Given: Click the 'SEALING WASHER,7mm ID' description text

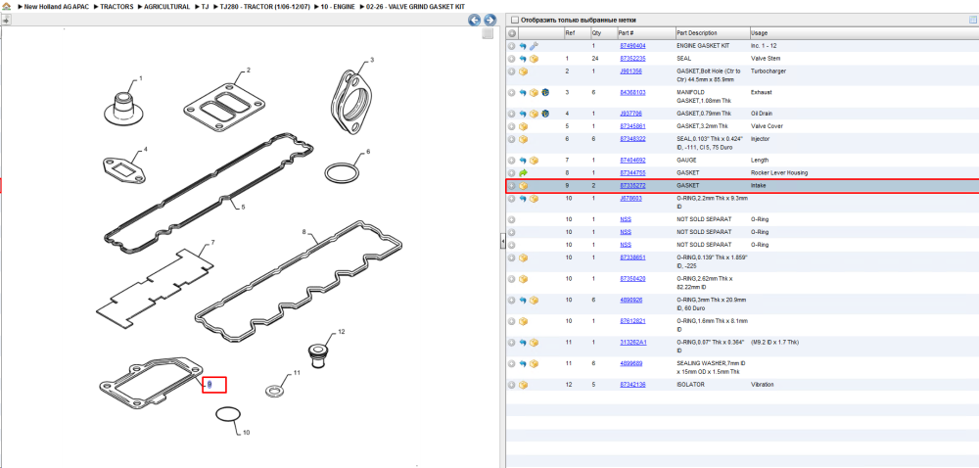Looking at the screenshot, I should [711, 363].
